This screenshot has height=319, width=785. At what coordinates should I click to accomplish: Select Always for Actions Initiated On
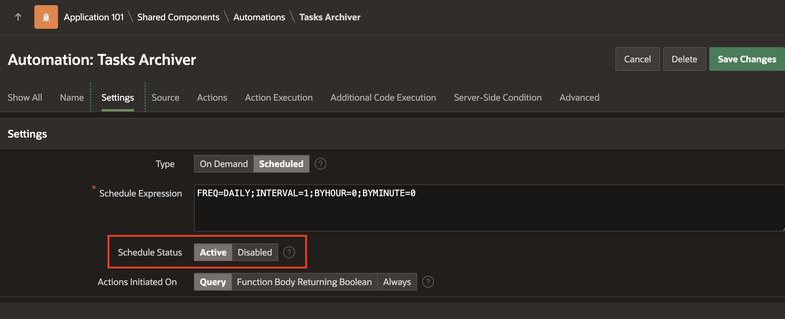(x=397, y=282)
